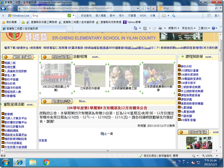
Task: Click 行事曆 in Windows Live toolbar
Action: [x=132, y=16]
